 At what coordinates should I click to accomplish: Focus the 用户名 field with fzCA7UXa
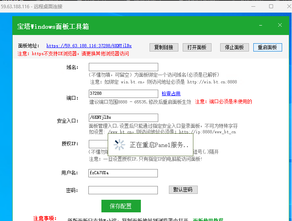123,173
